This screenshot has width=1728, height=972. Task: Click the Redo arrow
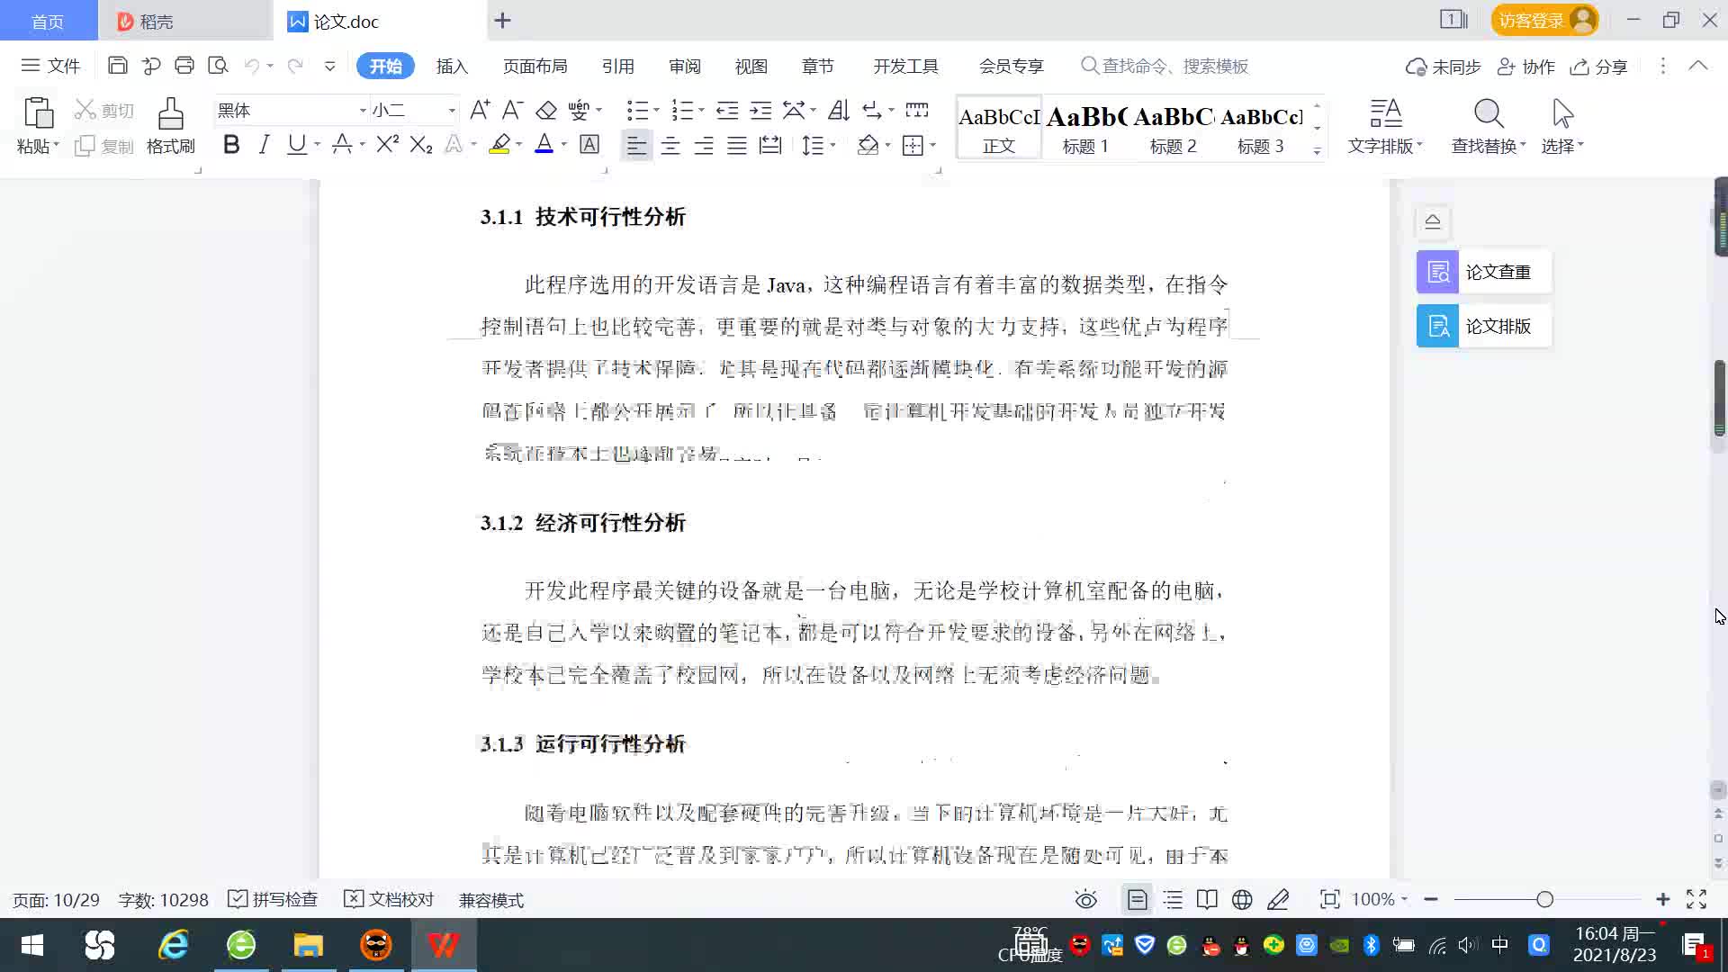(x=294, y=66)
